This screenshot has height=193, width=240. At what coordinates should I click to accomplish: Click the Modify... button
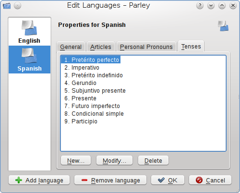click(x=114, y=160)
